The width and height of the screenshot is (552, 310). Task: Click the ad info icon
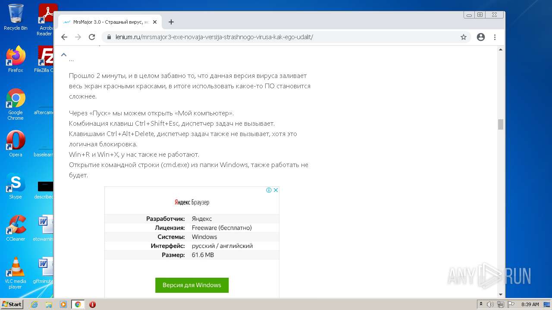[269, 190]
